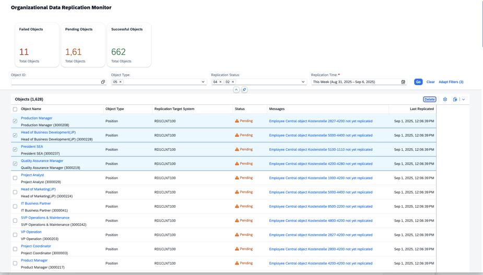The height and width of the screenshot is (275, 483).
Task: Open message about Kostenstelle 5100-1110
Action: 321,149
